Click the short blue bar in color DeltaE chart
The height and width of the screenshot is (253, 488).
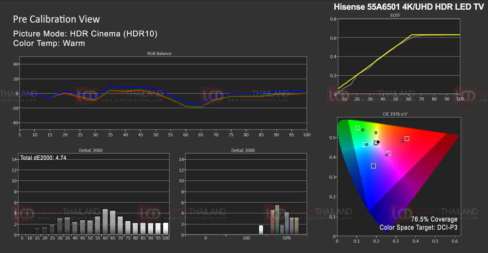pyautogui.click(x=282, y=230)
